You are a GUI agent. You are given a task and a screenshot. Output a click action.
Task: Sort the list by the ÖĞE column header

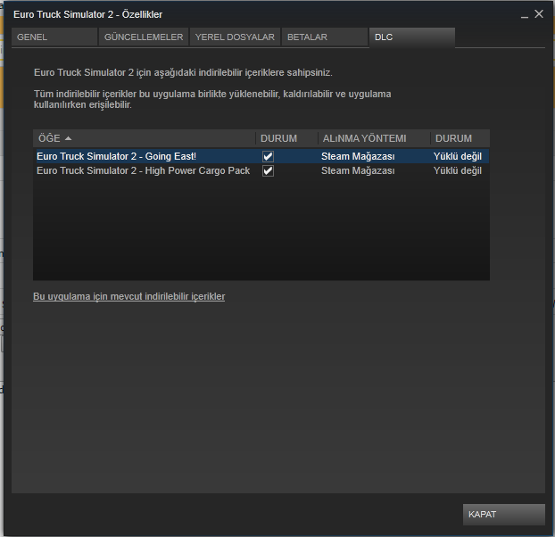click(x=145, y=138)
